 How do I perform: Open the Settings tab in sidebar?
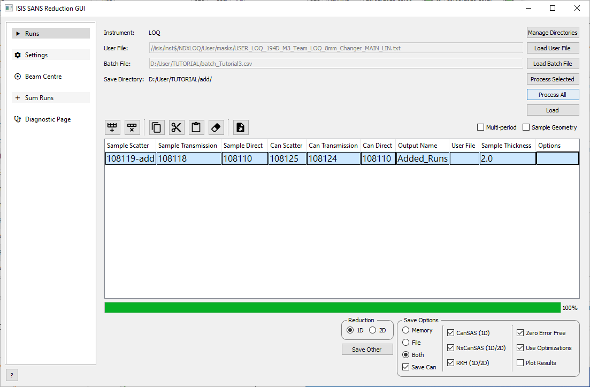tap(51, 55)
